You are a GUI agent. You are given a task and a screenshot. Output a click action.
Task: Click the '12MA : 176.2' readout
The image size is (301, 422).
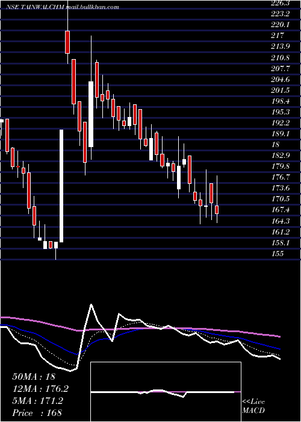(40, 389)
